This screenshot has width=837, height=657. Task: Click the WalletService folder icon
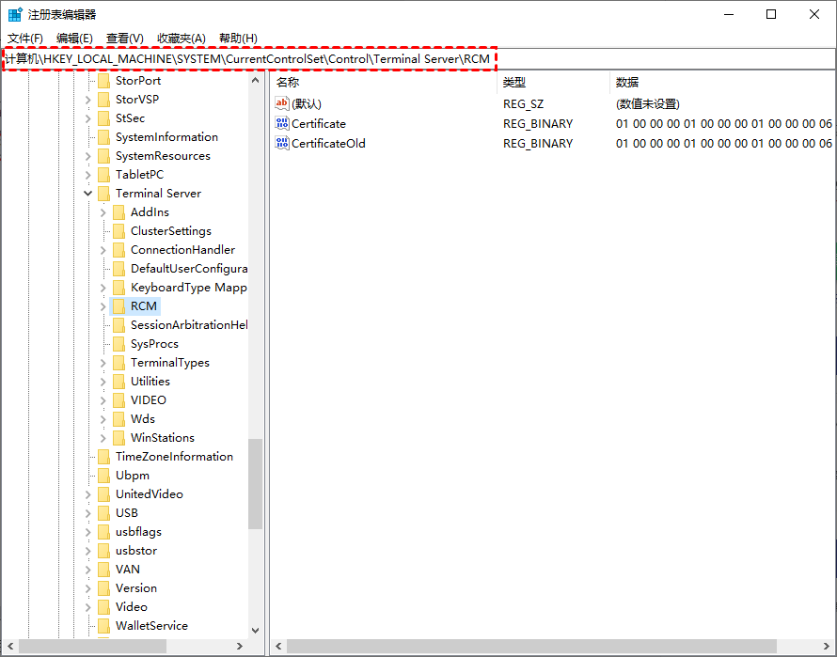pyautogui.click(x=104, y=625)
